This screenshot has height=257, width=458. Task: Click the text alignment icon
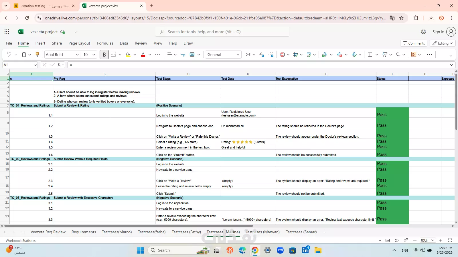169,55
